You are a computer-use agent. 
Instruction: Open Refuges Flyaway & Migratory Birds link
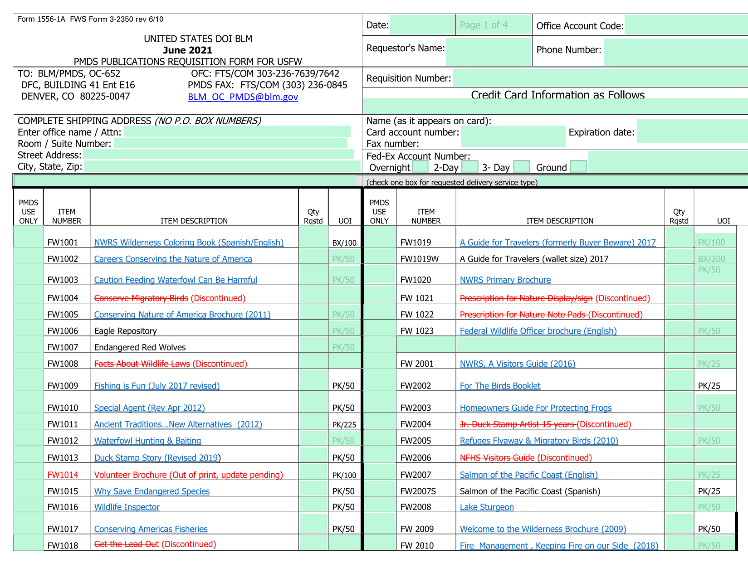click(x=539, y=441)
